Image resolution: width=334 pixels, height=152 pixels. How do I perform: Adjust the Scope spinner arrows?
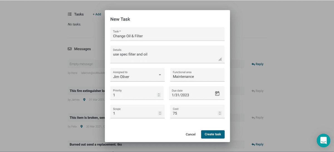coord(160,113)
